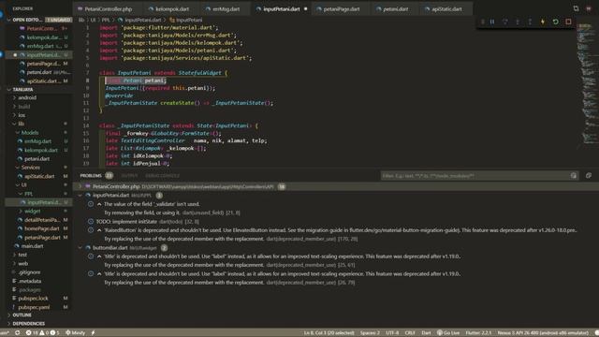The image size is (599, 337).
Task: Click the debug step out icon
Action: pyautogui.click(x=531, y=22)
